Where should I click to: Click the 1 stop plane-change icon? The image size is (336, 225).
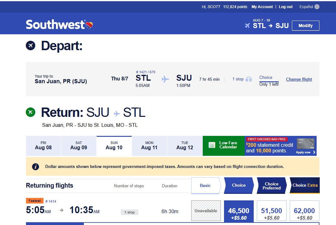pyautogui.click(x=249, y=79)
